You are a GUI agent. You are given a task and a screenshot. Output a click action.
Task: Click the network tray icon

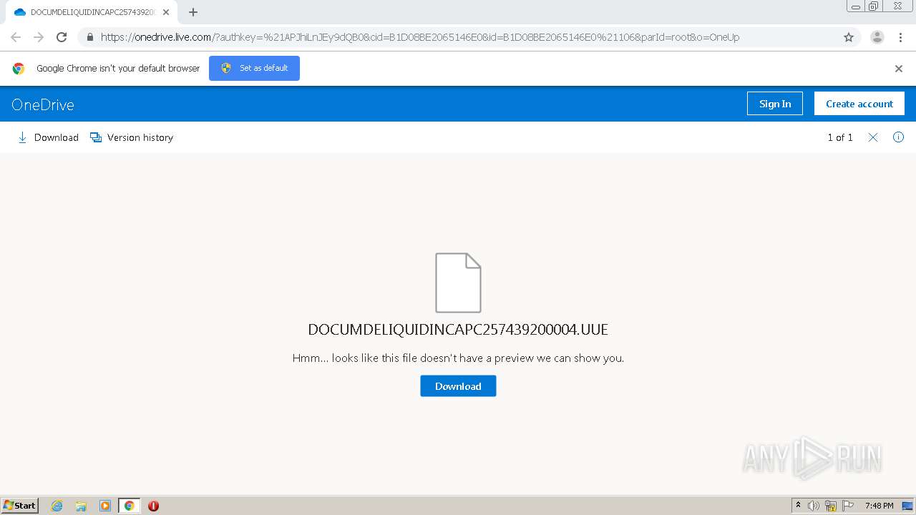pyautogui.click(x=831, y=506)
